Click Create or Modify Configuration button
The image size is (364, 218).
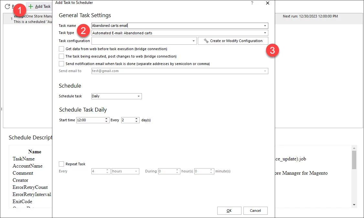click(233, 41)
